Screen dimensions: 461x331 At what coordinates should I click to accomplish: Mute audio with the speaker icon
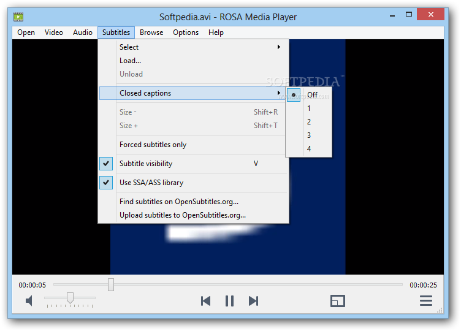point(29,301)
